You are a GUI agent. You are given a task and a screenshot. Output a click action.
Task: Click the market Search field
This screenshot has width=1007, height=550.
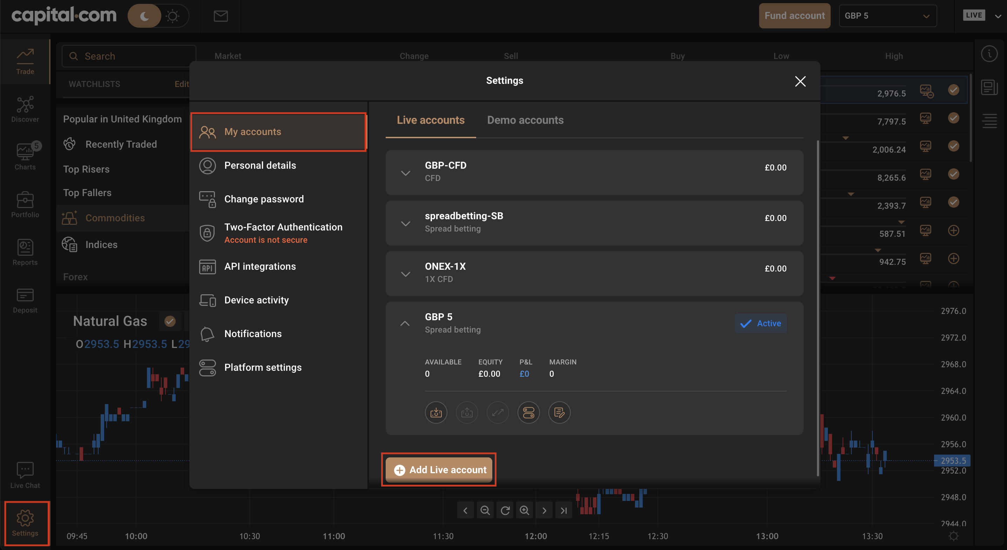(129, 56)
